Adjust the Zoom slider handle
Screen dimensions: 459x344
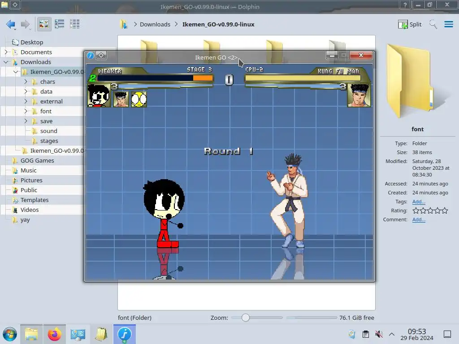246,318
